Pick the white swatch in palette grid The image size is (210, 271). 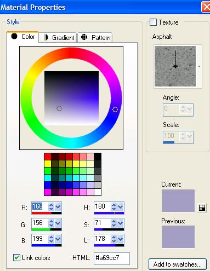tap(98, 192)
